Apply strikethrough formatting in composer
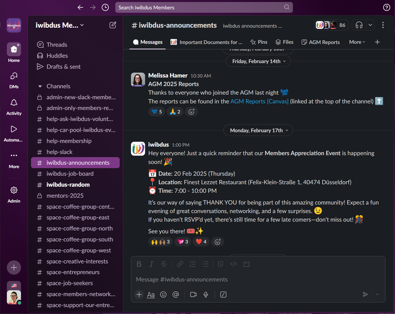 point(164,264)
